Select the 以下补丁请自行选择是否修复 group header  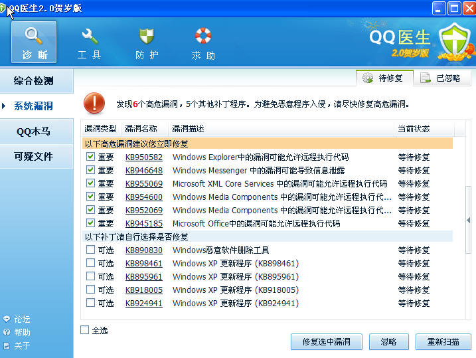(x=268, y=236)
